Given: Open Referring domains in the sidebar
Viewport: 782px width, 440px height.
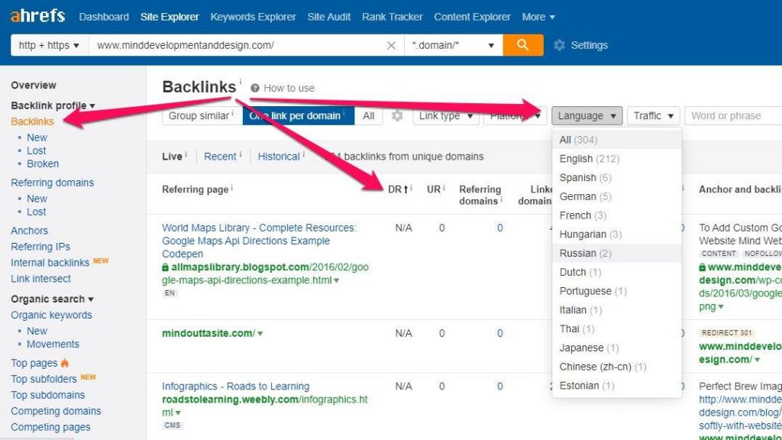Looking at the screenshot, I should point(53,183).
